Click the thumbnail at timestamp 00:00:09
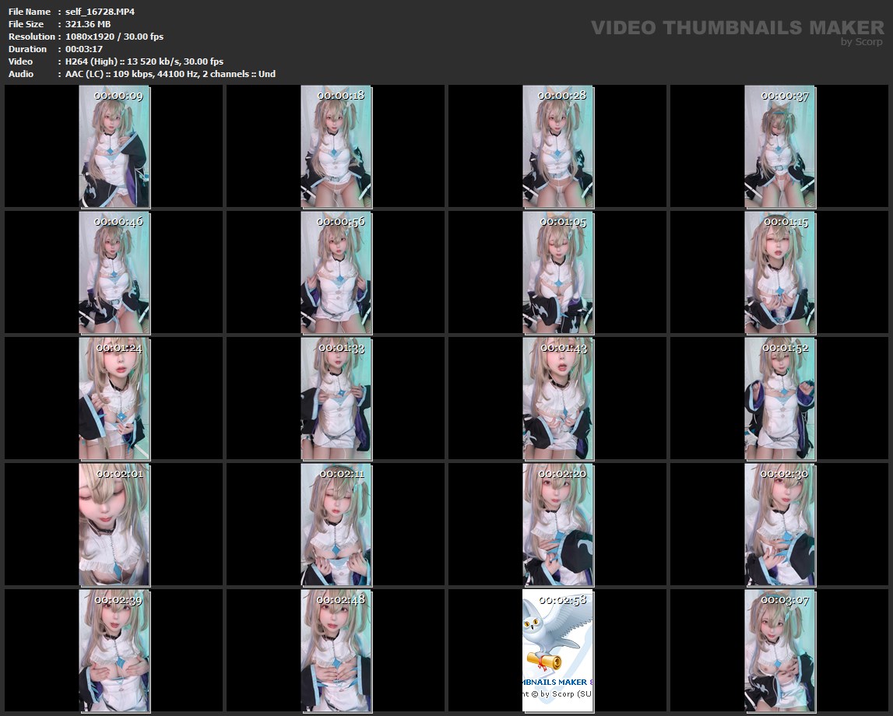 pos(114,146)
